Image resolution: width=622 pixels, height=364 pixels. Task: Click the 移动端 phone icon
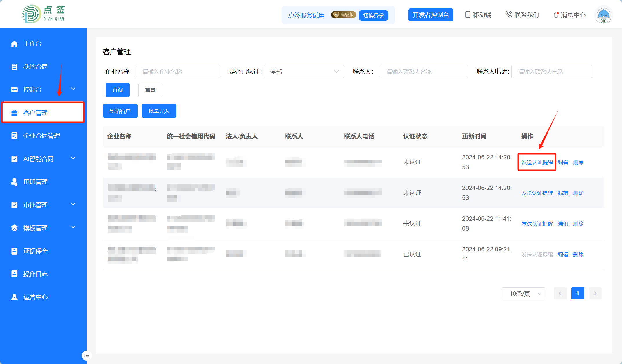pos(468,15)
